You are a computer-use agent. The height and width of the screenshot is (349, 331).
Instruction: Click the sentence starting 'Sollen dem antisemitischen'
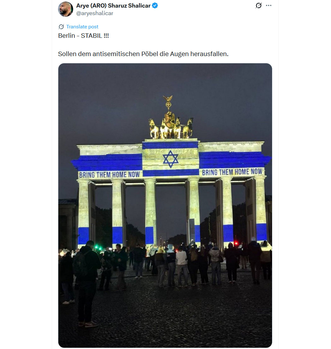click(x=143, y=54)
